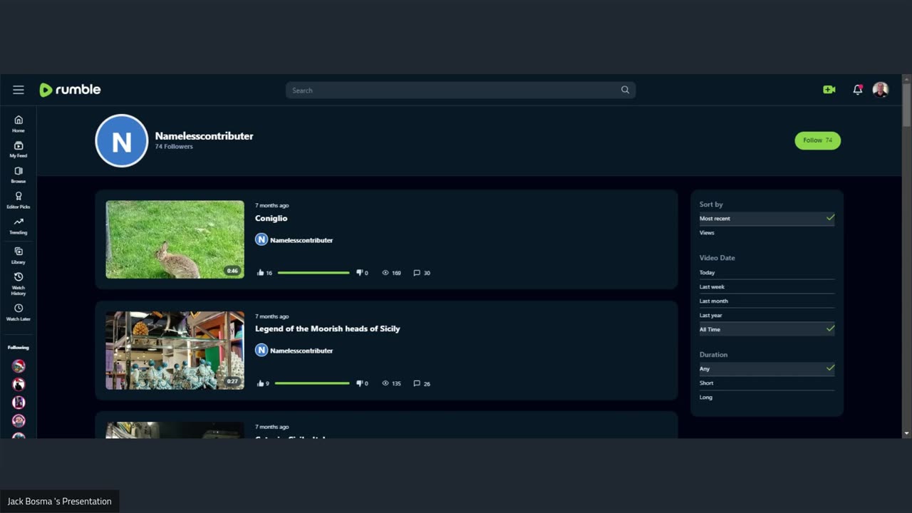Open second followed channel avatar
912x513 pixels.
click(19, 384)
